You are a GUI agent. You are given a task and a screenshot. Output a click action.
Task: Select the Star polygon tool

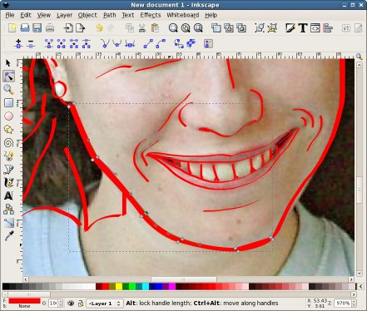[8, 130]
